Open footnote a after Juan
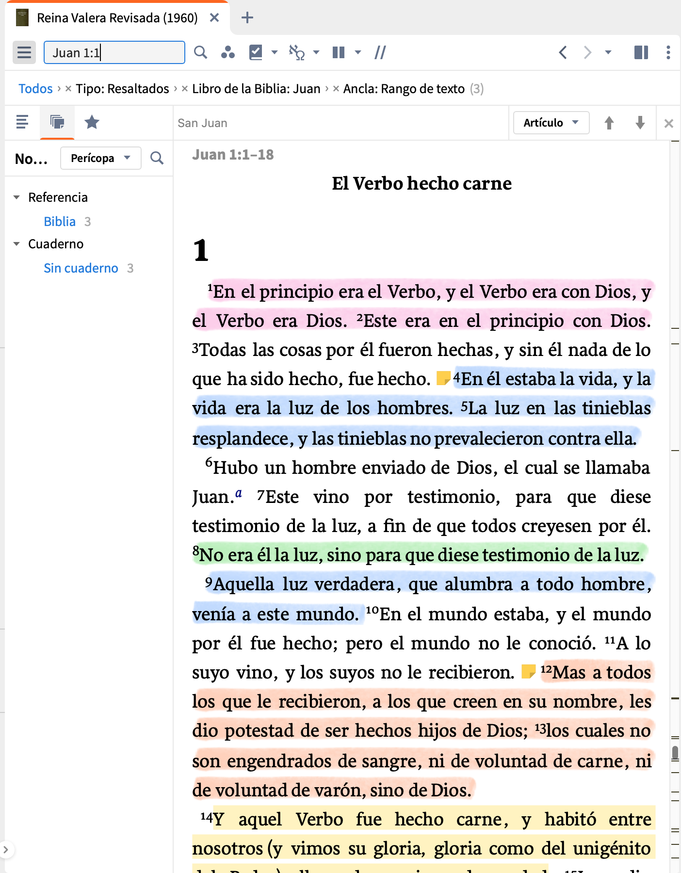681x873 pixels. (239, 493)
